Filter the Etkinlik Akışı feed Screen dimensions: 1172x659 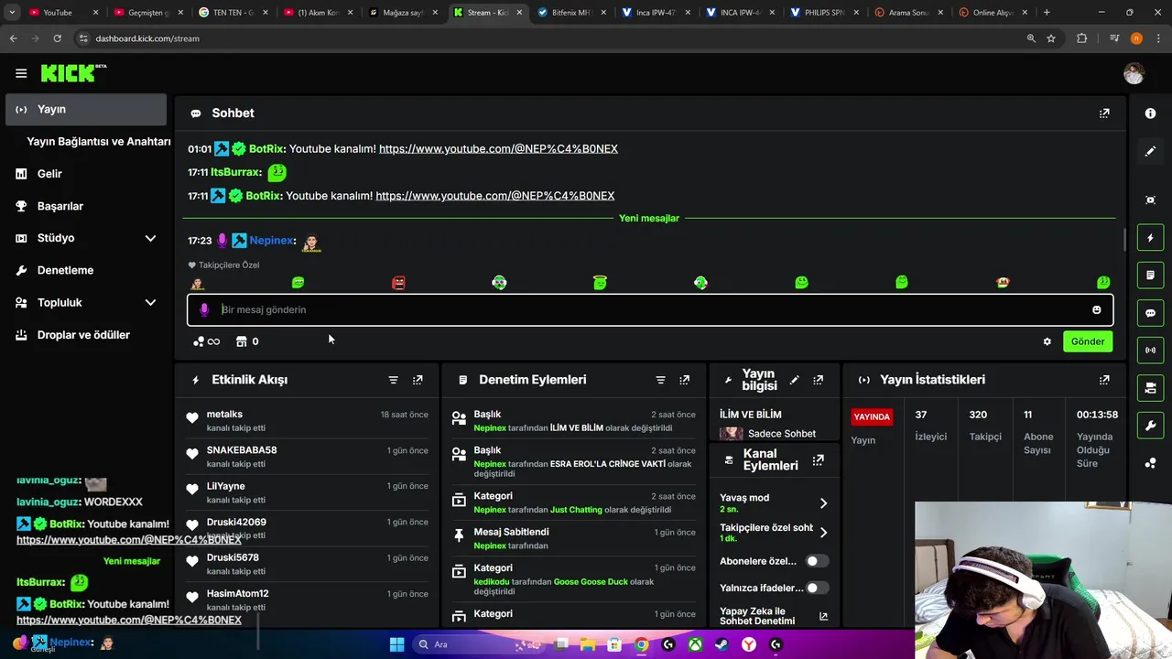(x=393, y=380)
